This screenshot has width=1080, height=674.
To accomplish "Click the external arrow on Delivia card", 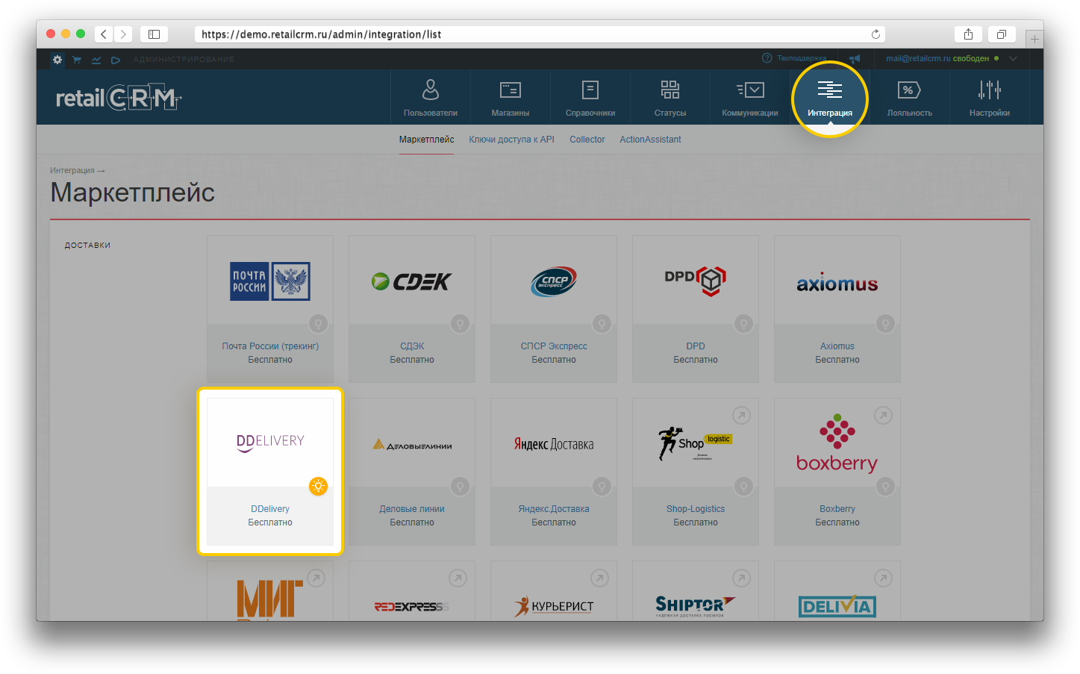I will click(883, 578).
